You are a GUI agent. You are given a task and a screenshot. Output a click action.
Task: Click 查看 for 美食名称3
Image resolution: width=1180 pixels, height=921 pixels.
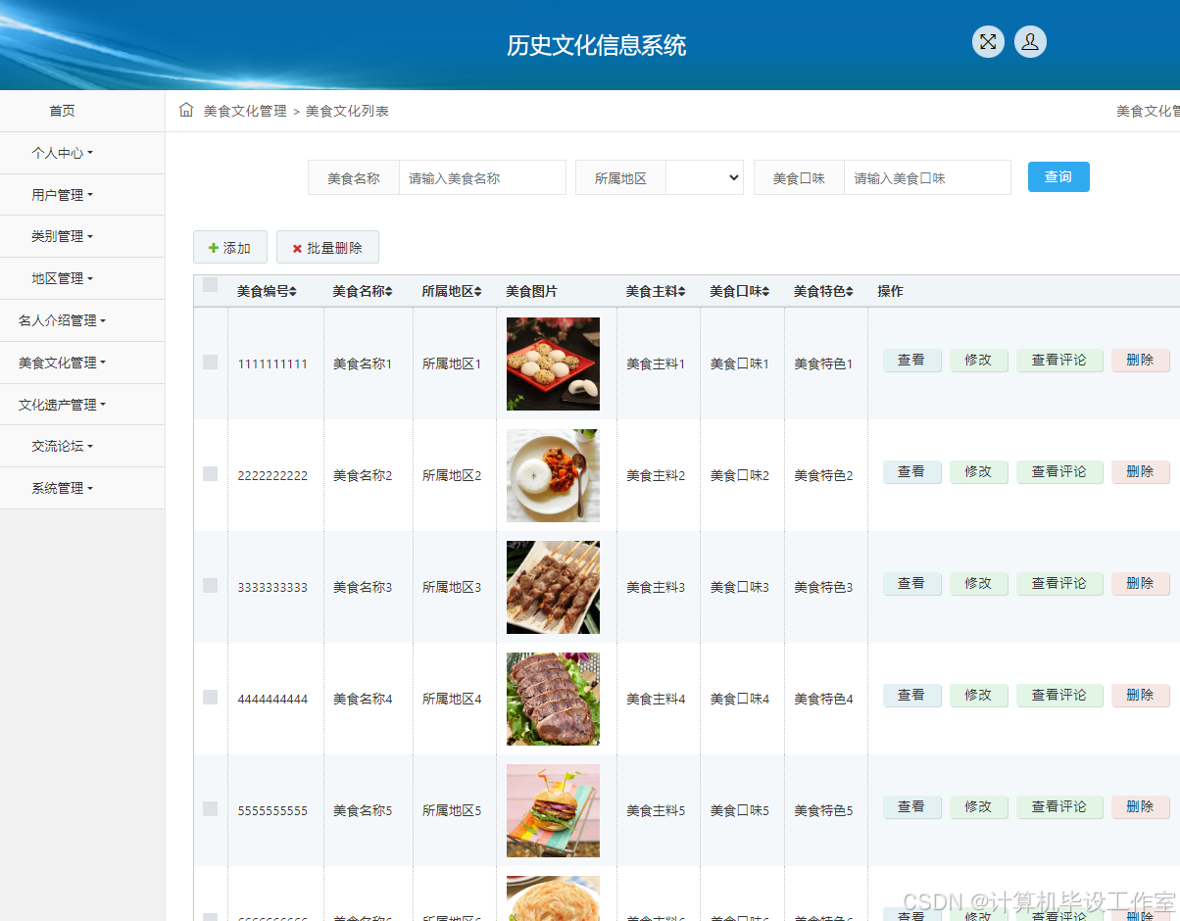(x=912, y=584)
